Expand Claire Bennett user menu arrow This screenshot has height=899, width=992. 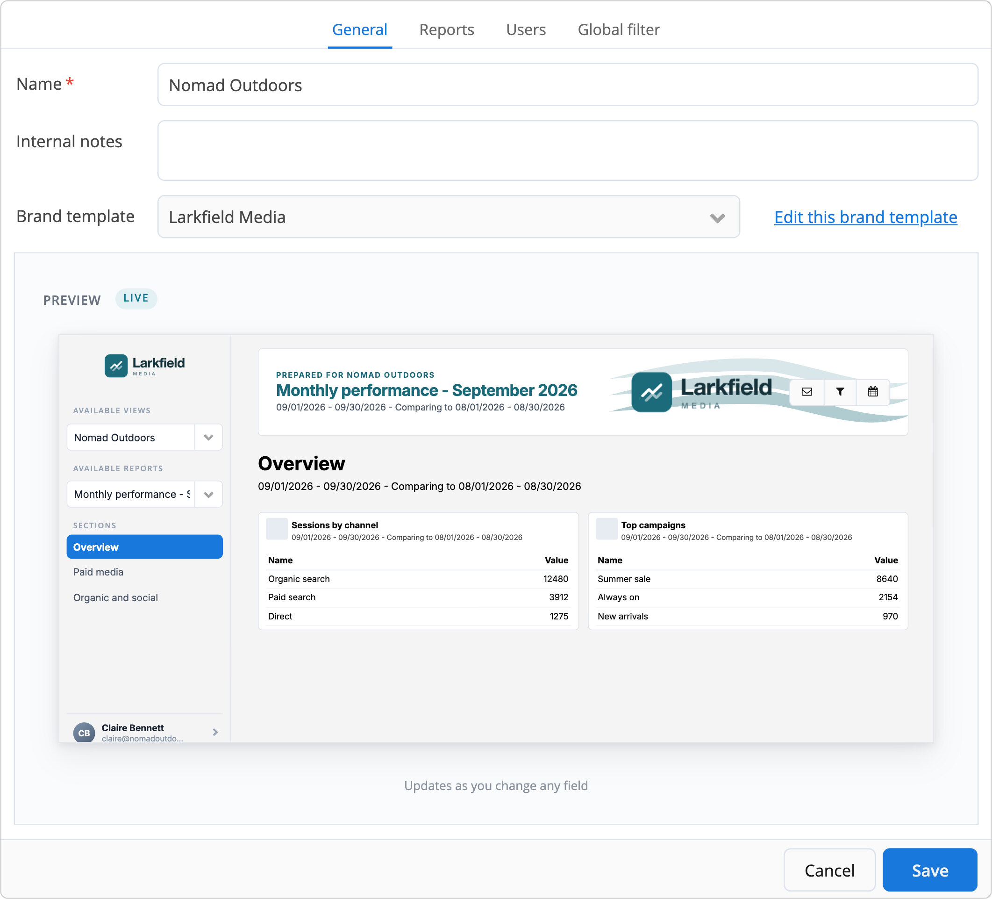[x=215, y=732]
